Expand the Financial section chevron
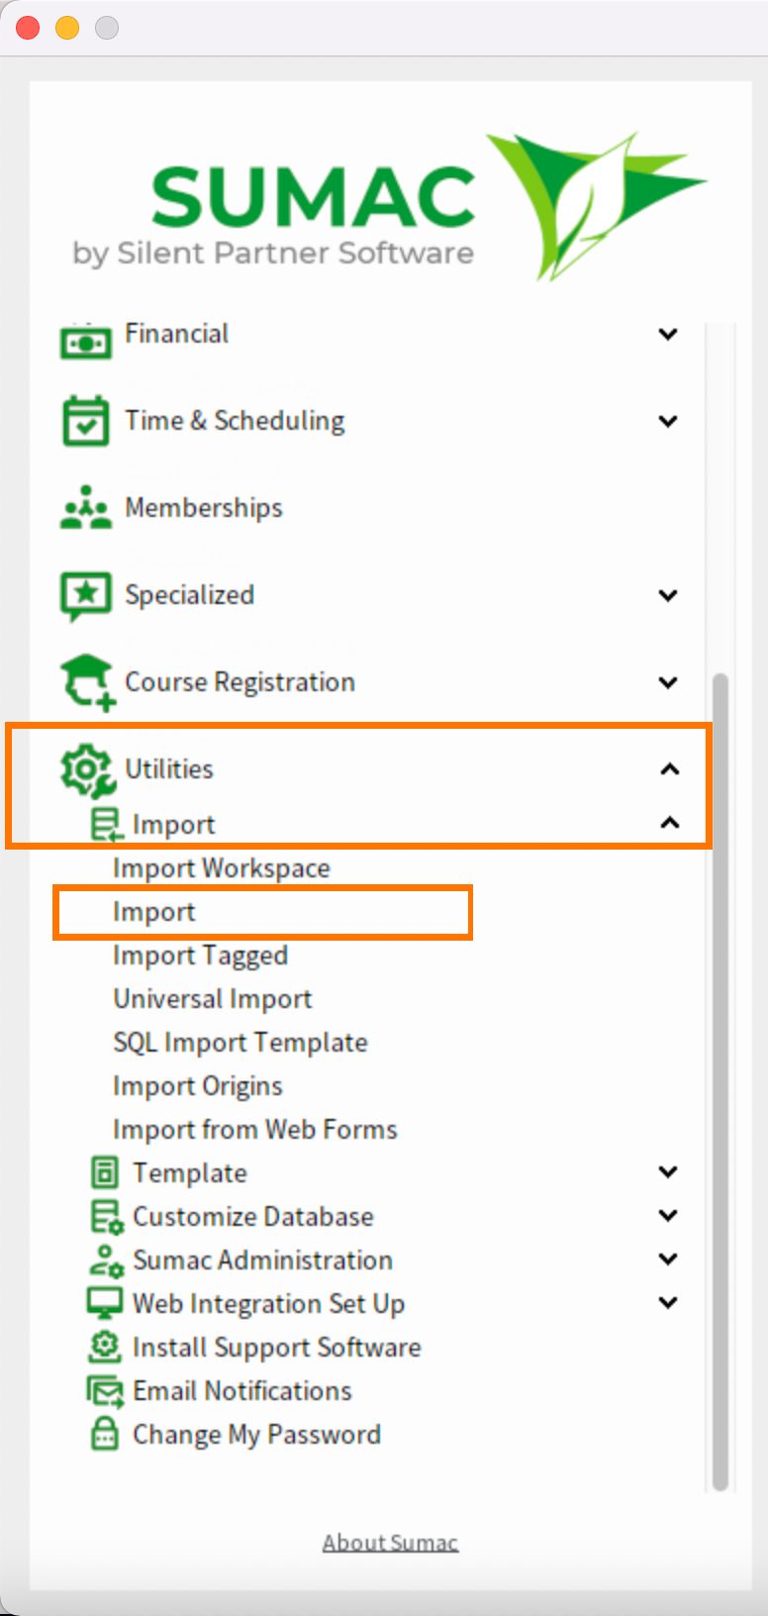Image resolution: width=768 pixels, height=1616 pixels. (x=669, y=335)
